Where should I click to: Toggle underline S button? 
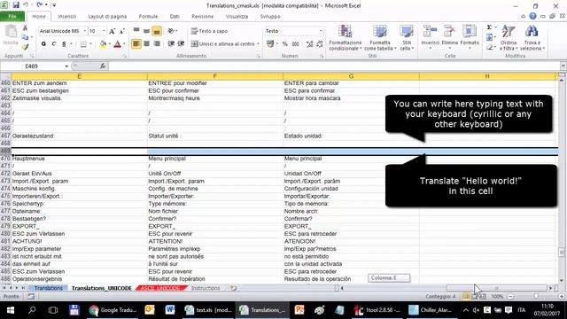click(64, 43)
